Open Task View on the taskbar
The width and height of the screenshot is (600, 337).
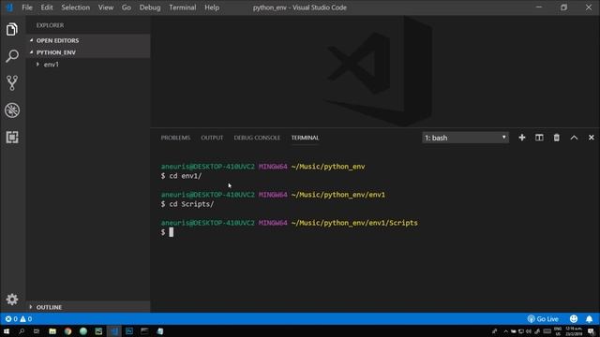[37, 330]
